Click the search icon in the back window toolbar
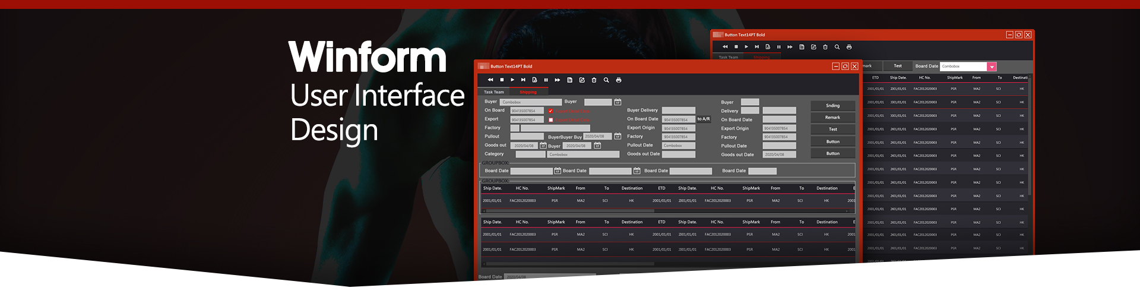This screenshot has height=297, width=1140. click(837, 47)
